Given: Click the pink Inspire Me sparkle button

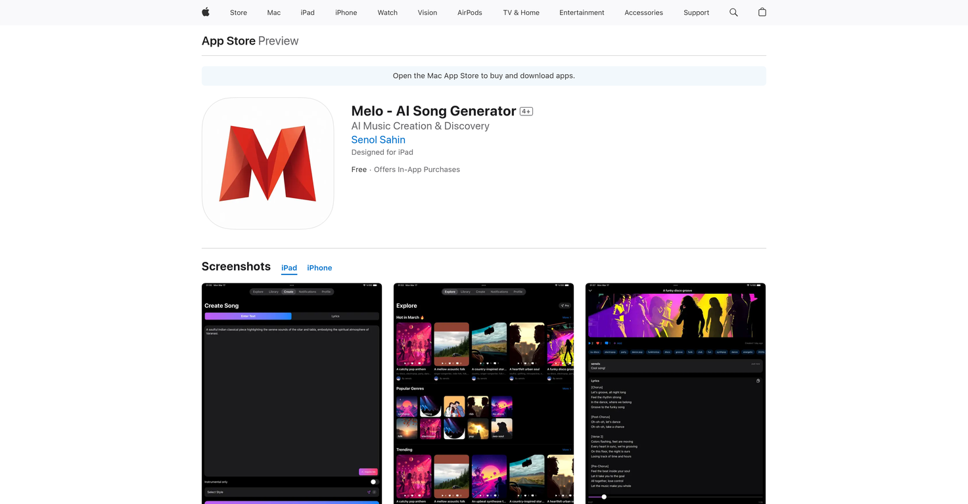Looking at the screenshot, I should [368, 472].
